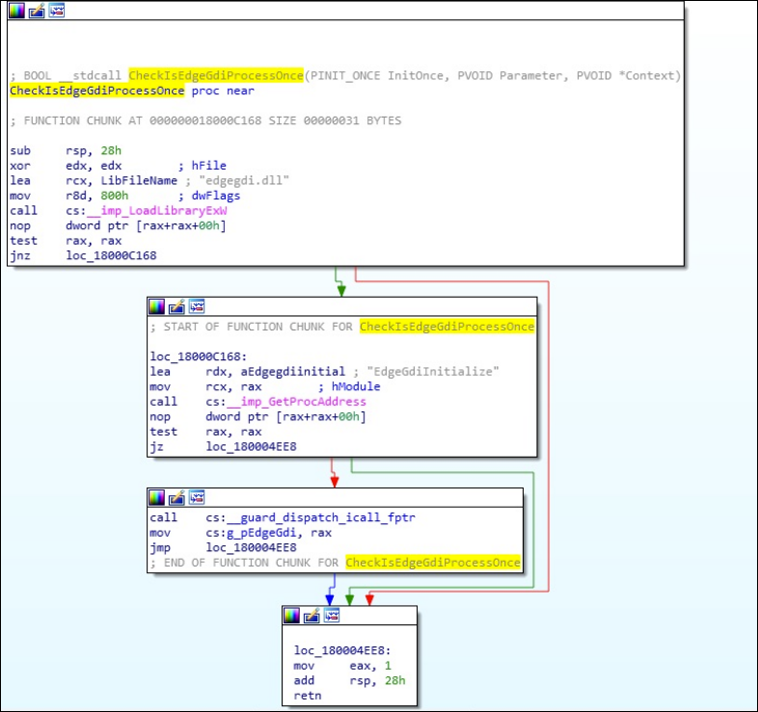The image size is (758, 712).
Task: Click the group-nodes icon on the proc near block
Action: pos(57,11)
